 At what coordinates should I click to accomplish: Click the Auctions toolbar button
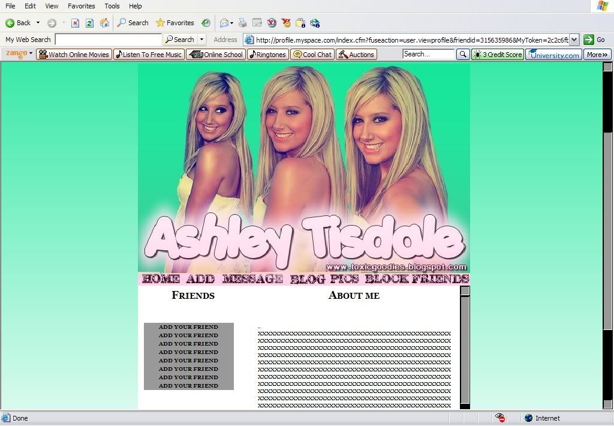356,55
